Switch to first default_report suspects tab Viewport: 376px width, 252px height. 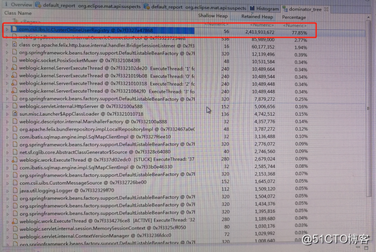pyautogui.click(x=88, y=5)
